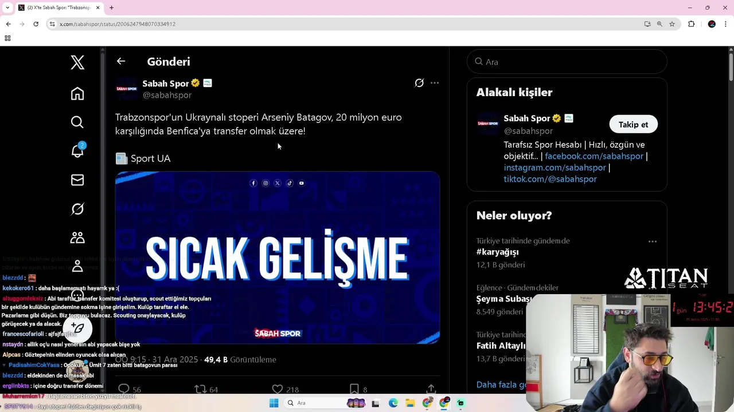The width and height of the screenshot is (734, 412).
Task: Open the tab search dropdown arrow
Action: pos(7,7)
